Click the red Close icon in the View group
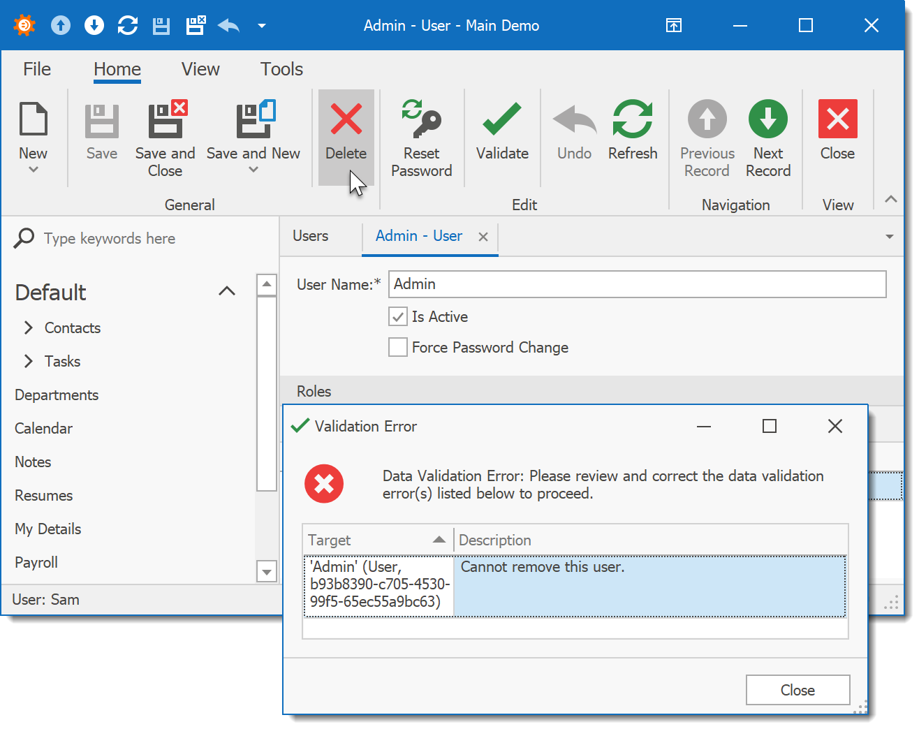Screen dimensions: 919x729 point(837,119)
